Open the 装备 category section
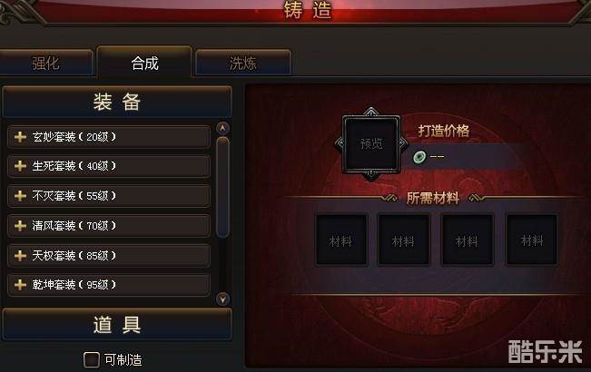The height and width of the screenshot is (372, 591). [117, 102]
